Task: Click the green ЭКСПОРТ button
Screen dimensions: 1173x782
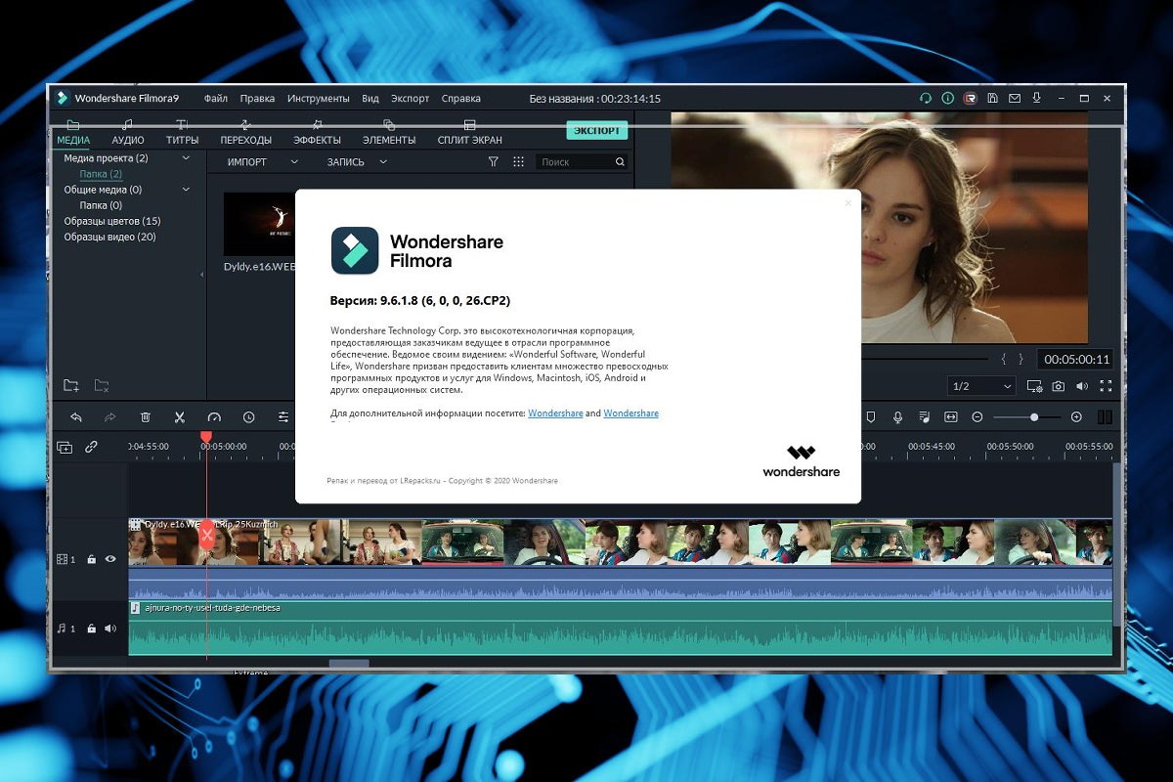Action: 596,131
